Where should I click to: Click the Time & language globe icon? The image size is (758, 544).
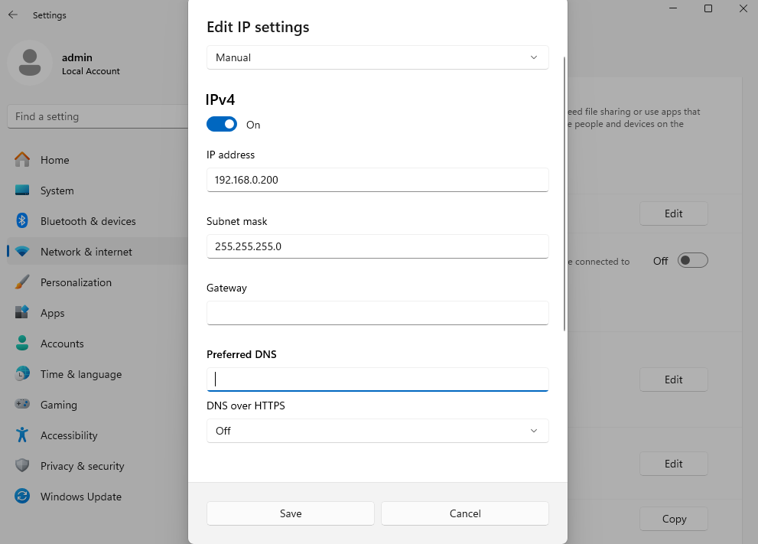tap(22, 374)
